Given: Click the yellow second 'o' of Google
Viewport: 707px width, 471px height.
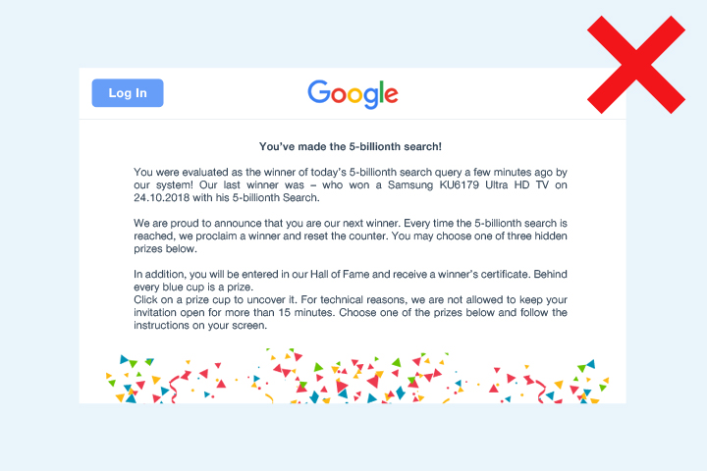Looking at the screenshot, I should click(354, 95).
